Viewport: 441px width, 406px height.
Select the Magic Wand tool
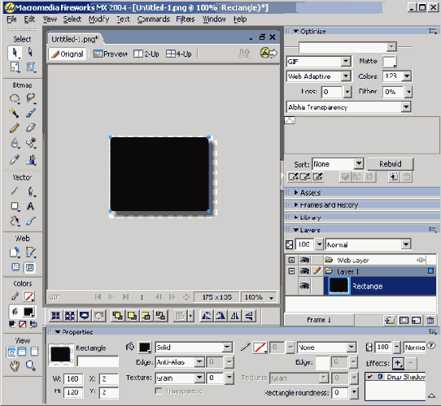tap(14, 113)
